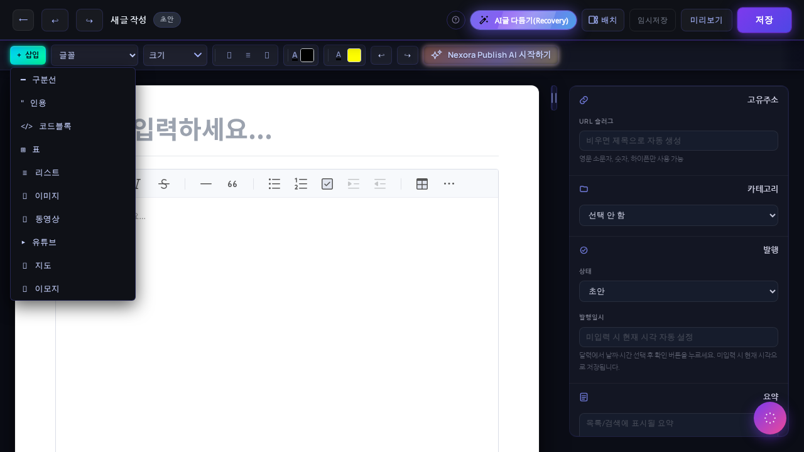Click insert table icon in editor toolbar
Image resolution: width=804 pixels, height=452 pixels.
[422, 184]
